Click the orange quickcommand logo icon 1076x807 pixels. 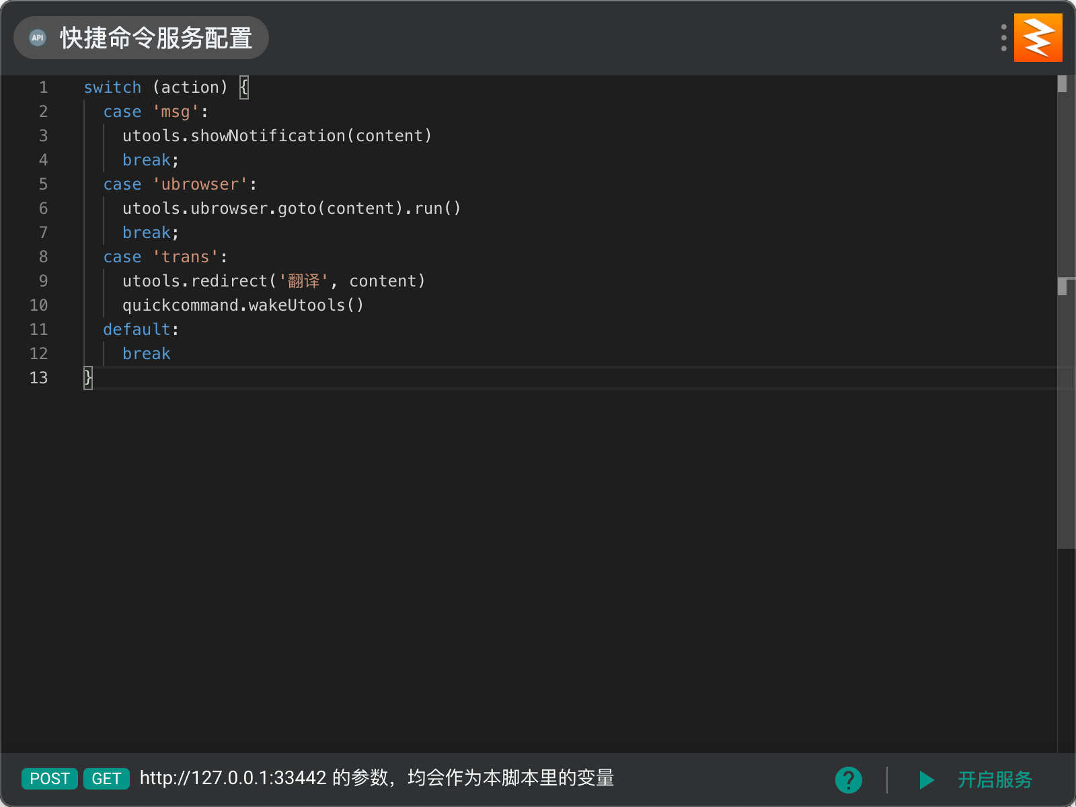pos(1038,38)
